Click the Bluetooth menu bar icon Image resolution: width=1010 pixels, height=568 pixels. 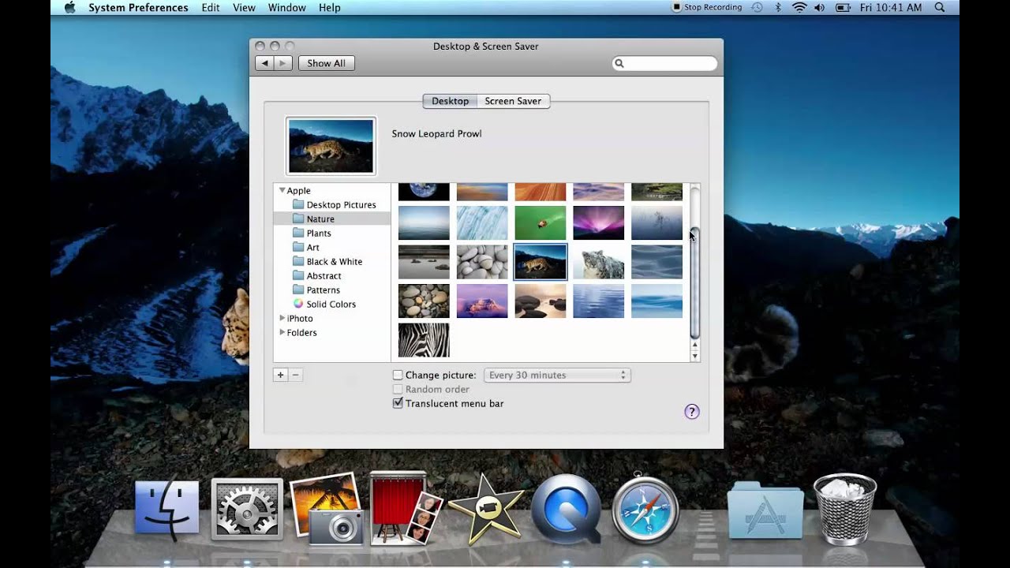pyautogui.click(x=777, y=8)
